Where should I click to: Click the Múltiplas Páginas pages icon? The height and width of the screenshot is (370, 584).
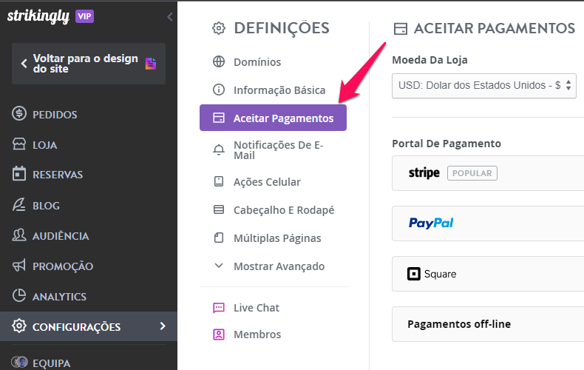tap(219, 238)
